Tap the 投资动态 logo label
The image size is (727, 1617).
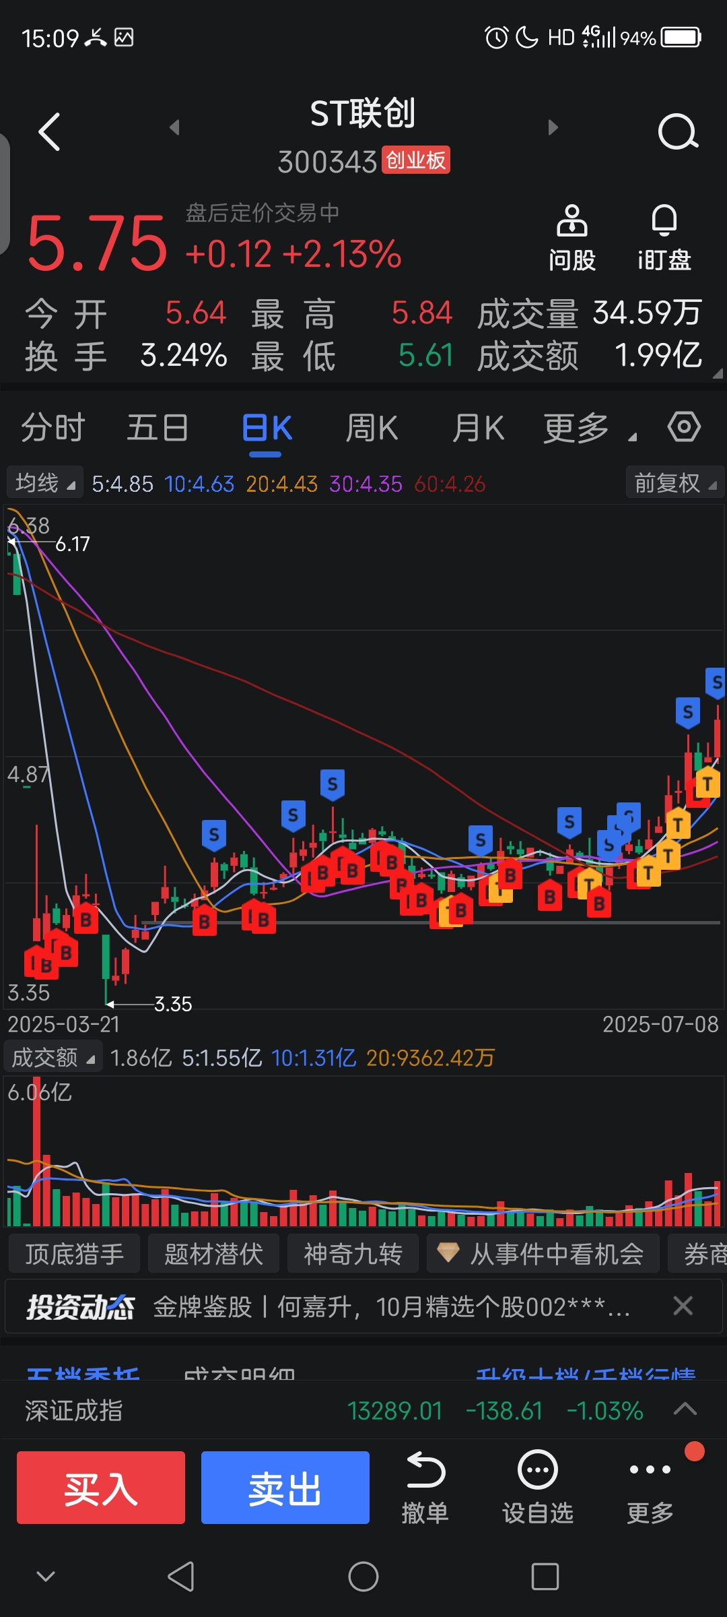(x=80, y=1307)
